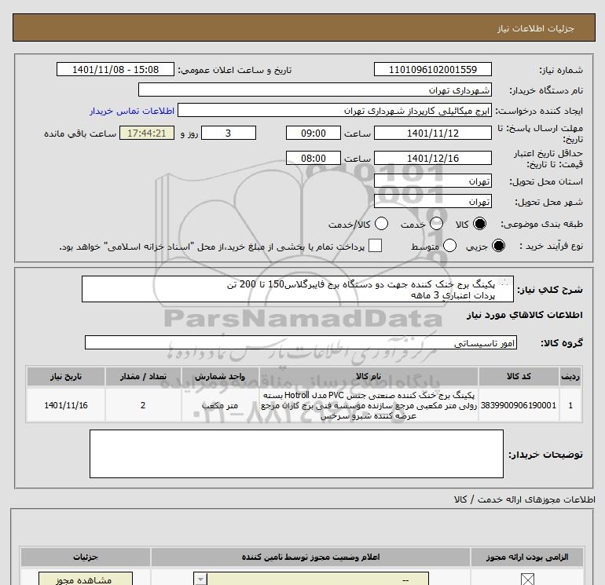Click the item name cell with PVC Hotroll
The image size is (605, 585).
[x=368, y=405]
